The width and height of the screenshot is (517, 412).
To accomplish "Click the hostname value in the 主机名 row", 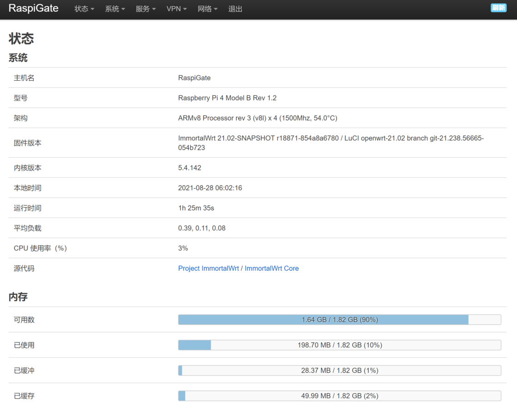I will point(194,78).
